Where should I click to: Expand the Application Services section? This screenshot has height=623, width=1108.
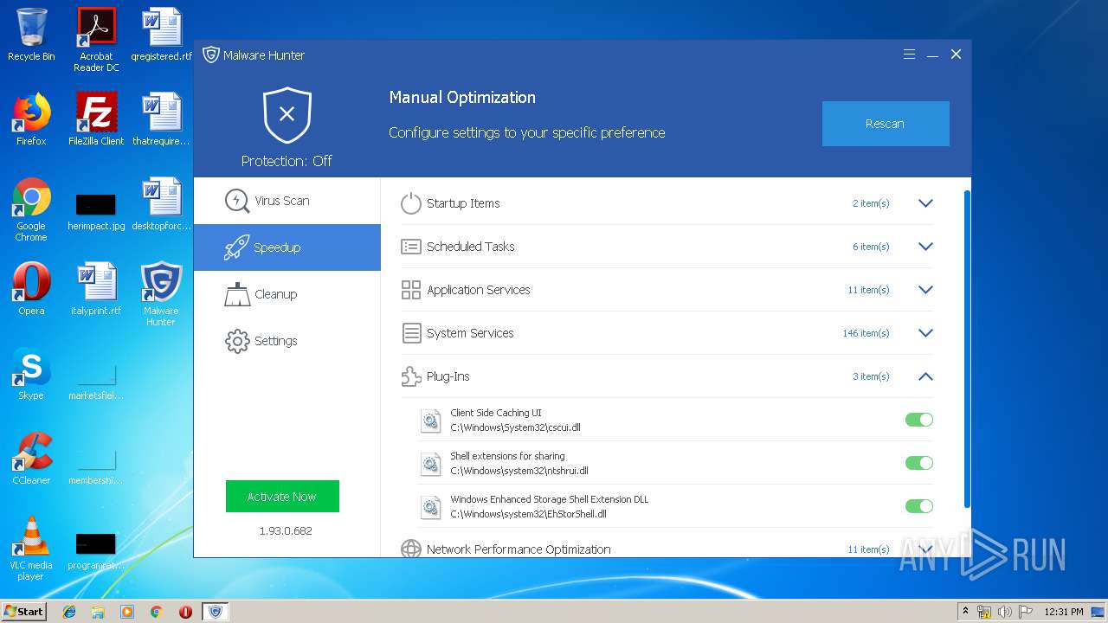[925, 290]
